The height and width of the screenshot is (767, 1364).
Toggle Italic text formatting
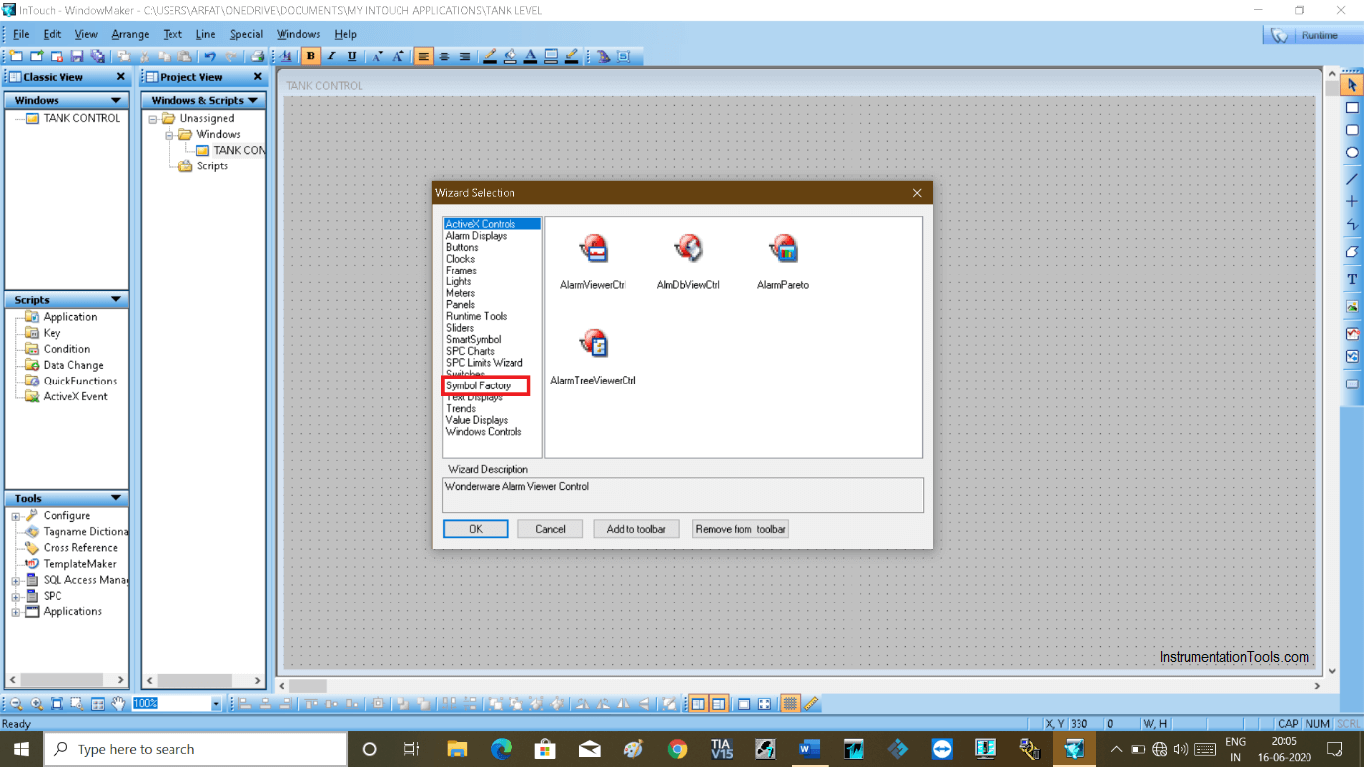pos(331,56)
